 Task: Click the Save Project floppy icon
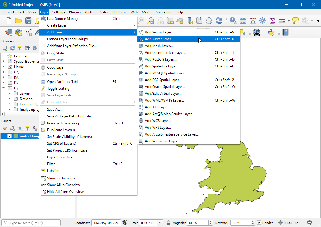click(28, 21)
